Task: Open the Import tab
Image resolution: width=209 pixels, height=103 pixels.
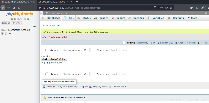Action: pos(118,18)
